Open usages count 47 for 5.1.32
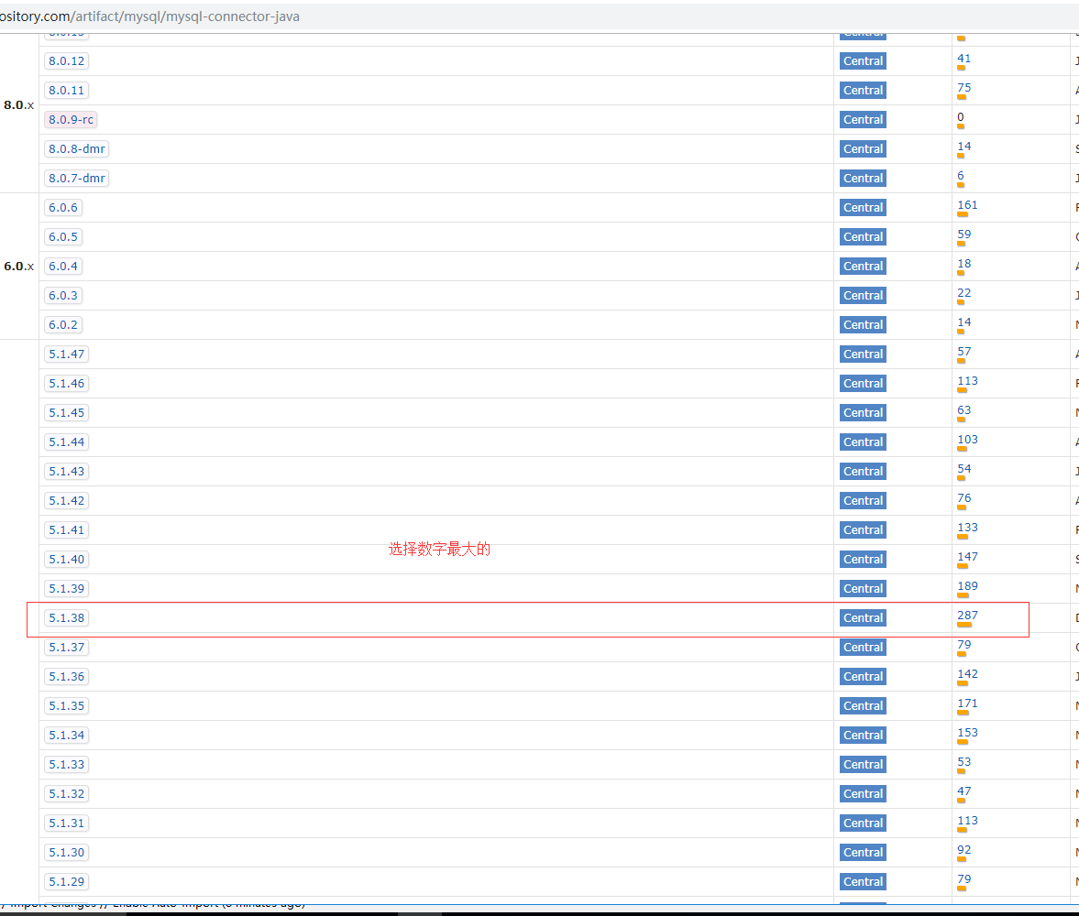 (963, 791)
